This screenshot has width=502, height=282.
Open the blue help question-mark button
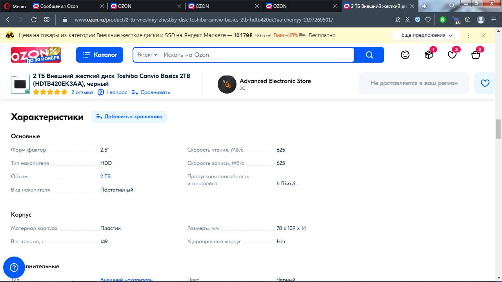click(x=14, y=268)
